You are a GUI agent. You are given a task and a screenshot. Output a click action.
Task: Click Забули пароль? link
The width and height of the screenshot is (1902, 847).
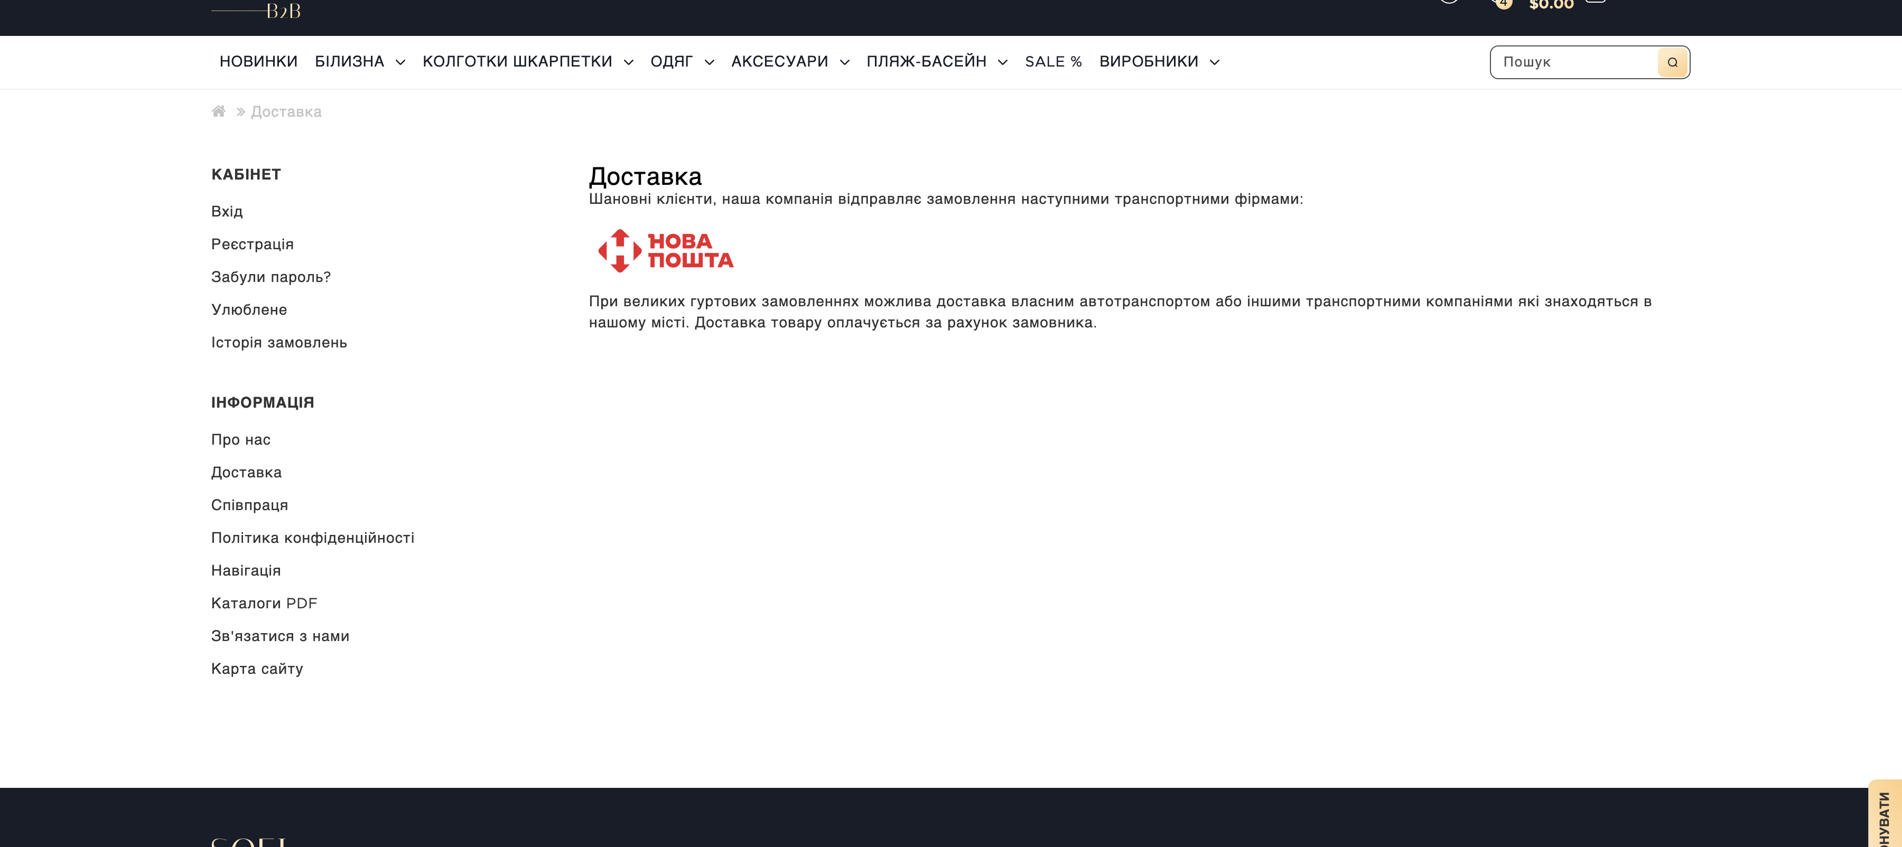pos(271,277)
